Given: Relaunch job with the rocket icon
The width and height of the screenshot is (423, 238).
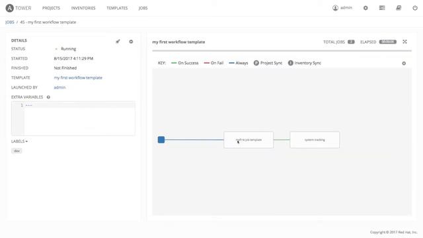Looking at the screenshot, I should (x=118, y=42).
